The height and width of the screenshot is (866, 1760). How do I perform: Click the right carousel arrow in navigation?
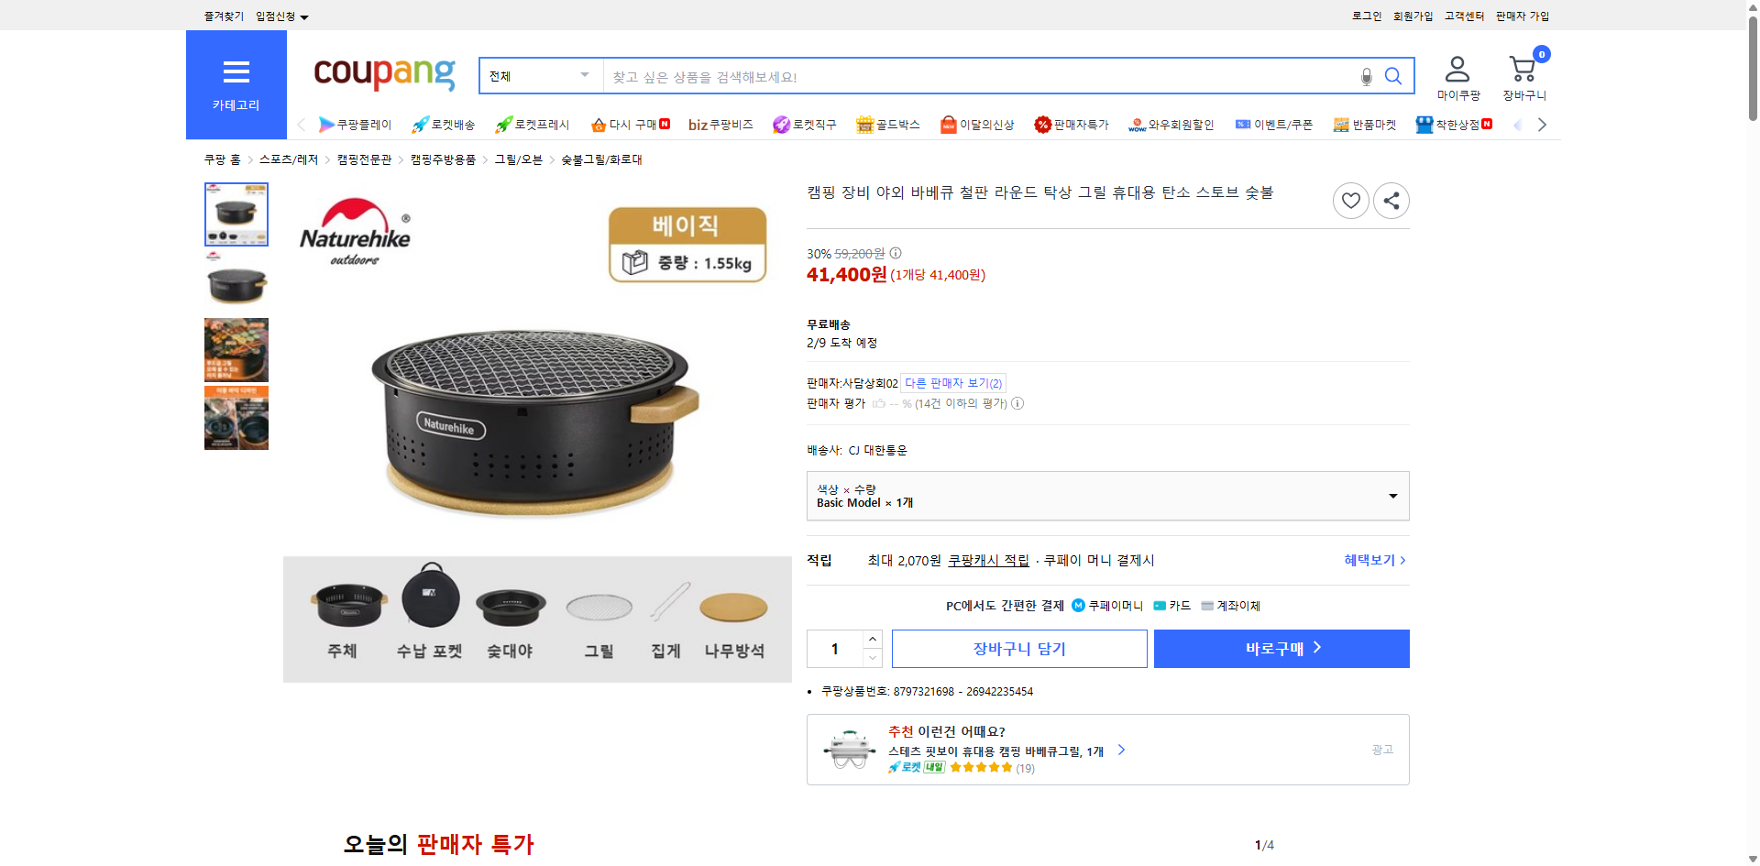coord(1542,125)
